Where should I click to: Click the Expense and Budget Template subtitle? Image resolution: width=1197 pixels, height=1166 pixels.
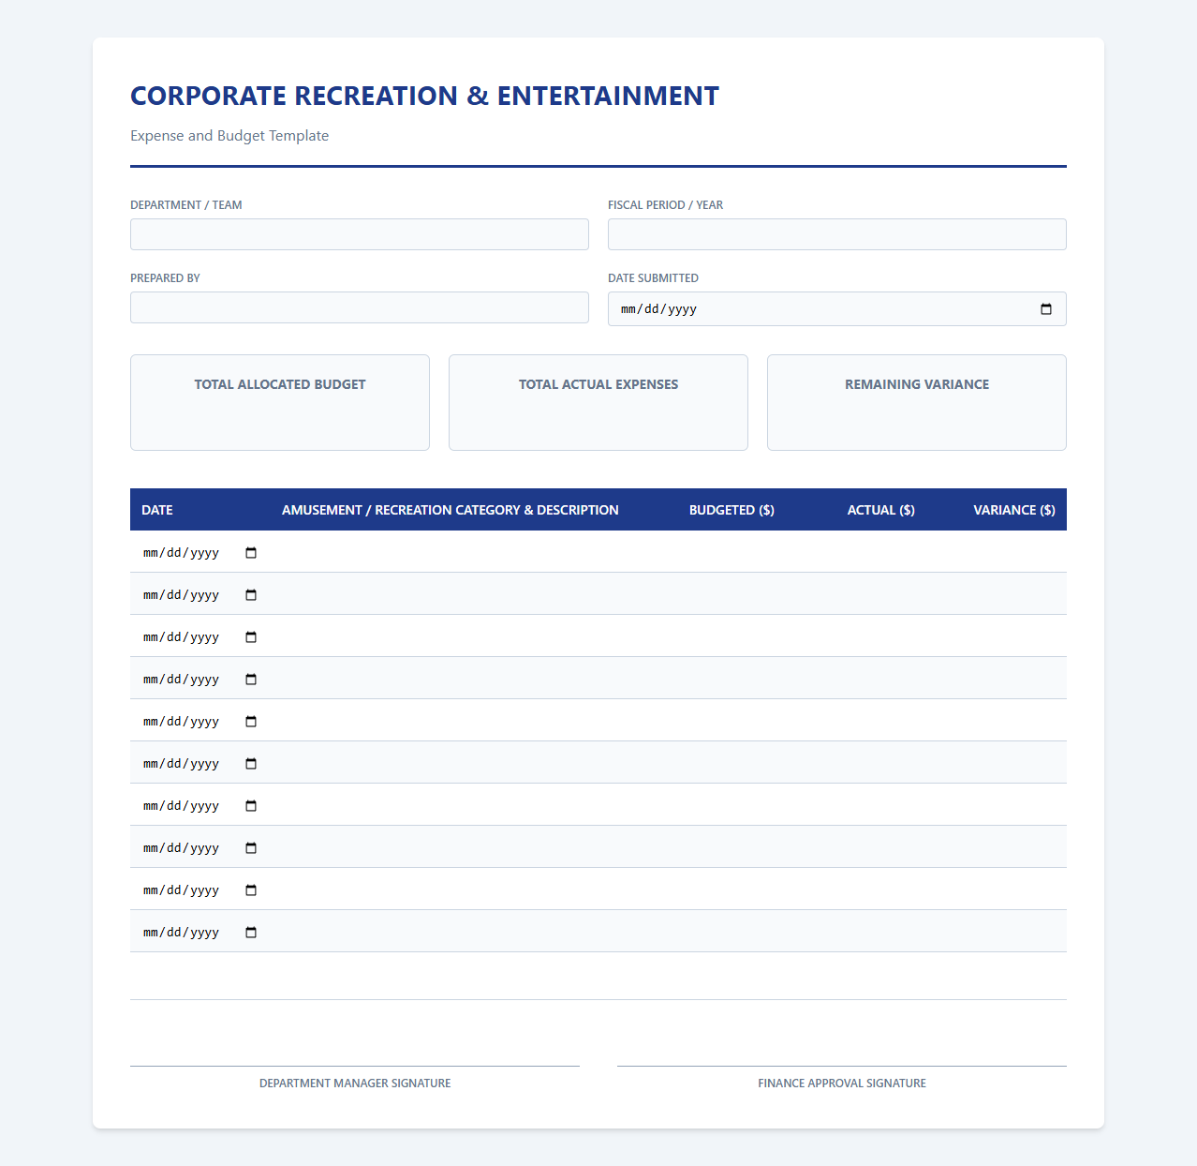229,136
